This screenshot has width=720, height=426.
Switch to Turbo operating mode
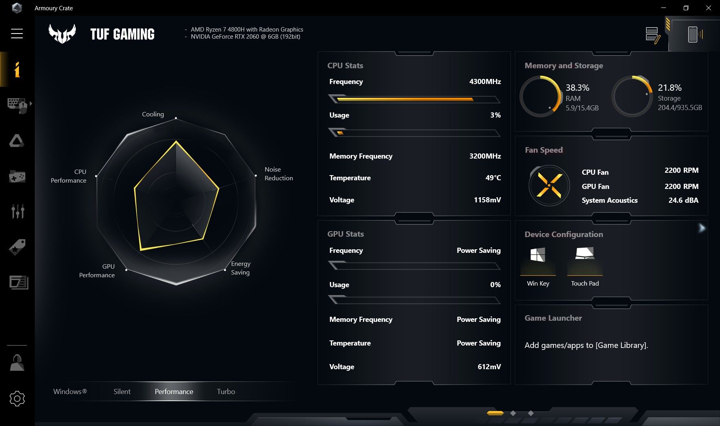pyautogui.click(x=226, y=391)
